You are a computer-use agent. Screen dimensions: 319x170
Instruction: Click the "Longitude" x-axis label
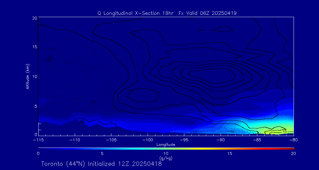[166, 145]
